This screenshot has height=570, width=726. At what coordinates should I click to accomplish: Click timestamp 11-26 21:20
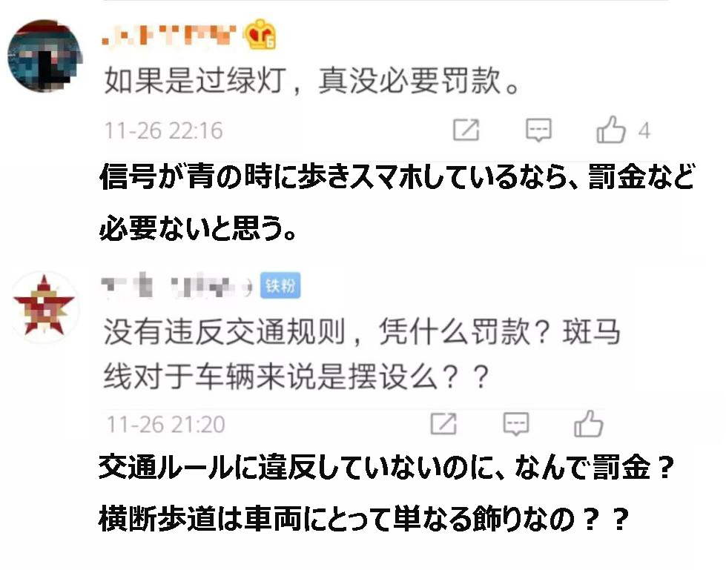pyautogui.click(x=165, y=424)
